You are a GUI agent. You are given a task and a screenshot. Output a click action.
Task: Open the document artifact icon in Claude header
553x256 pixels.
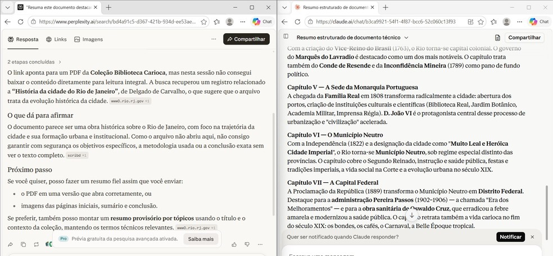point(497,38)
